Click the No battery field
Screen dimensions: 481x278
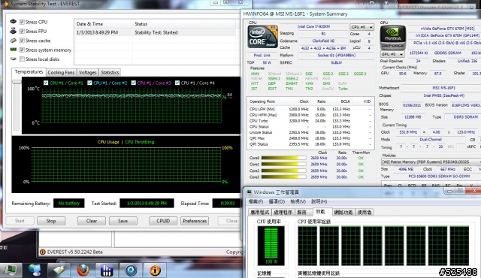pos(68,203)
